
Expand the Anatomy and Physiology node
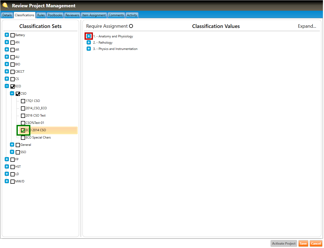[89, 36]
